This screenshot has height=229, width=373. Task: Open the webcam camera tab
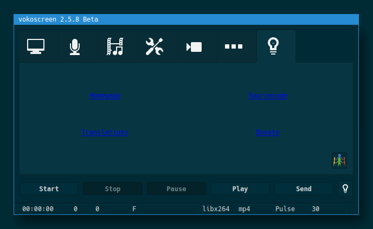(x=194, y=47)
